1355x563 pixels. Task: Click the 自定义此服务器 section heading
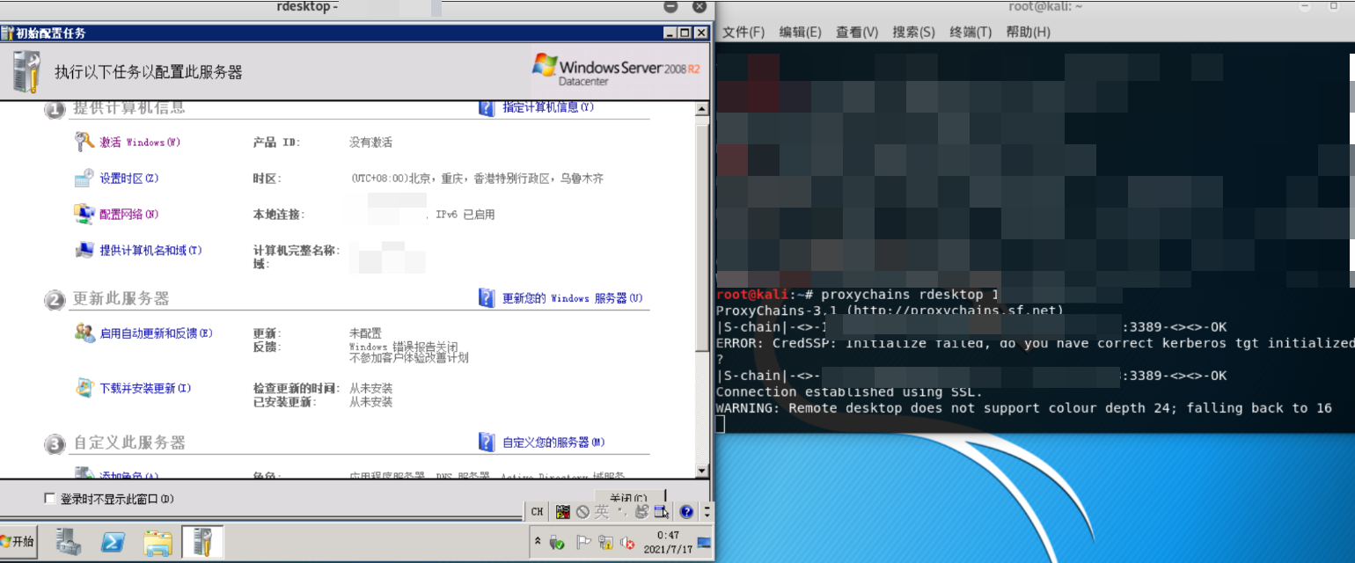(x=128, y=442)
